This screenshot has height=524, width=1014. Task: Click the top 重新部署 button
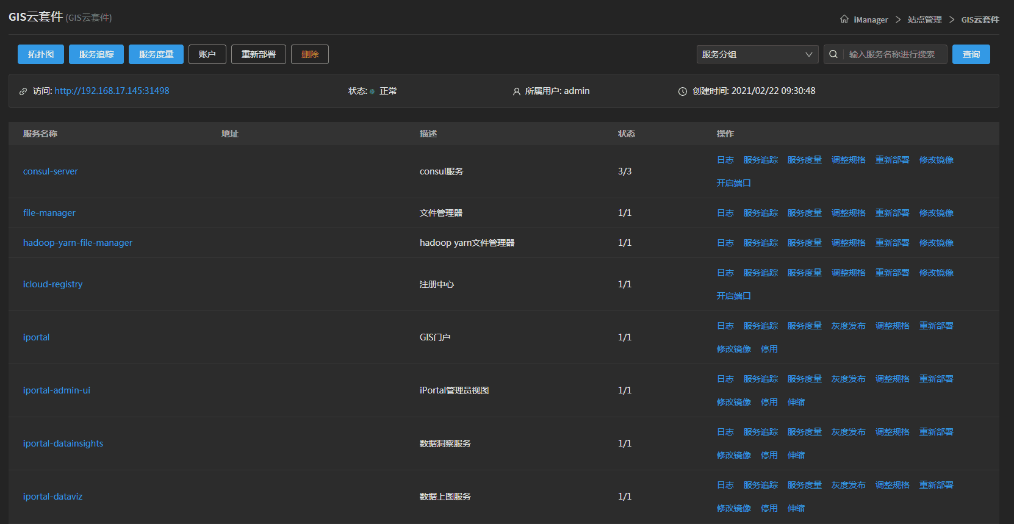pyautogui.click(x=259, y=54)
